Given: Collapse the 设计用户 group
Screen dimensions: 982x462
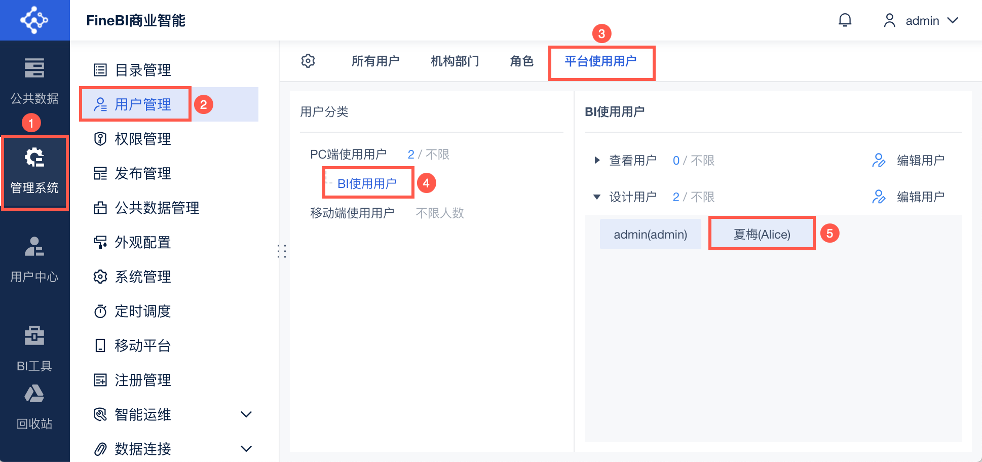Looking at the screenshot, I should pyautogui.click(x=597, y=197).
